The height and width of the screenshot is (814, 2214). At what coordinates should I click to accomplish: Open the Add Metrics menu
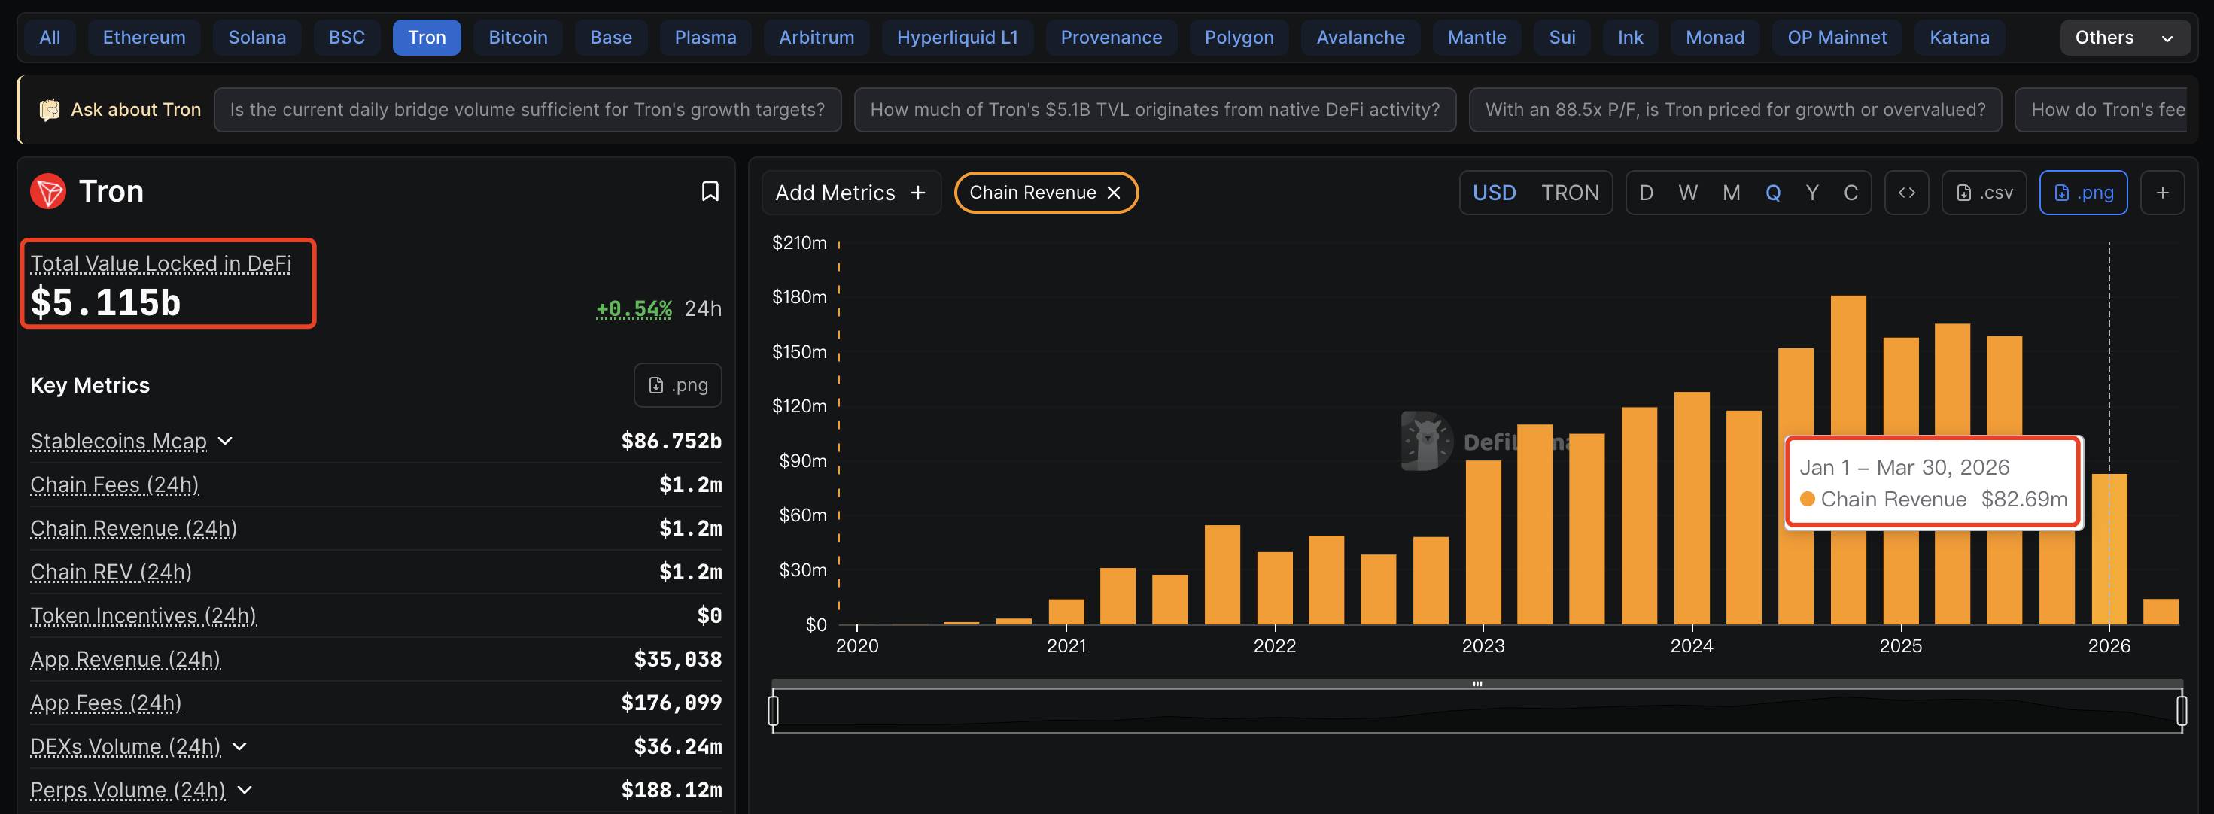click(x=850, y=193)
